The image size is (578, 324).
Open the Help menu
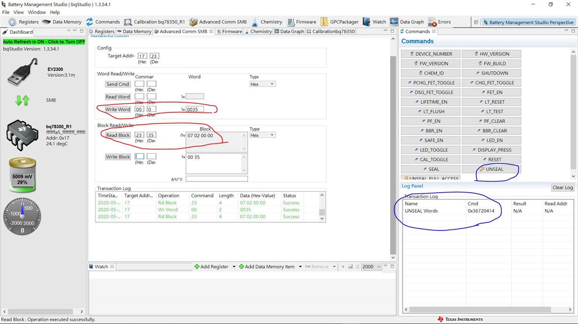(x=55, y=12)
